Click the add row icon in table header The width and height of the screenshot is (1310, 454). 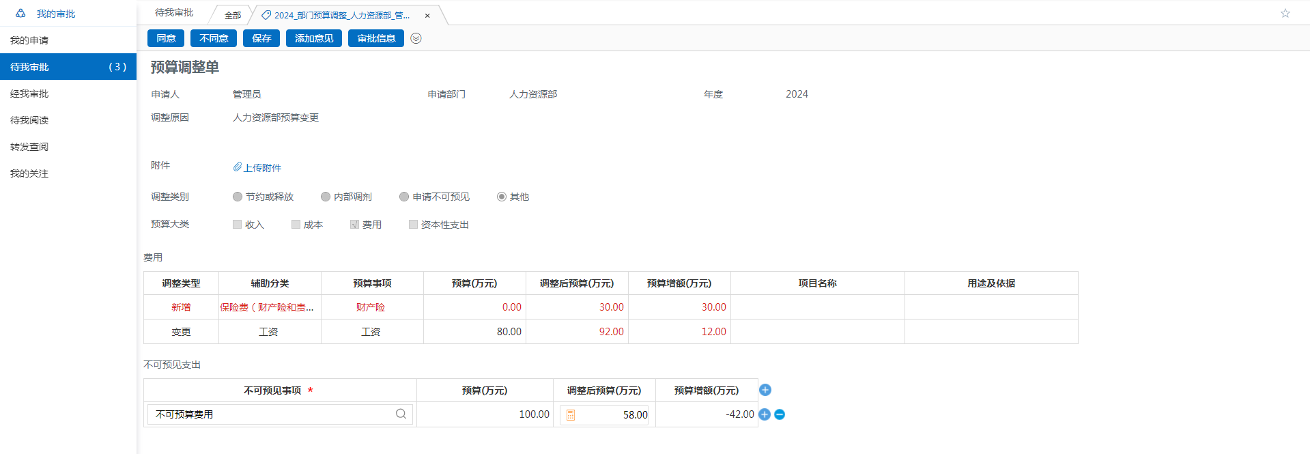pos(765,390)
